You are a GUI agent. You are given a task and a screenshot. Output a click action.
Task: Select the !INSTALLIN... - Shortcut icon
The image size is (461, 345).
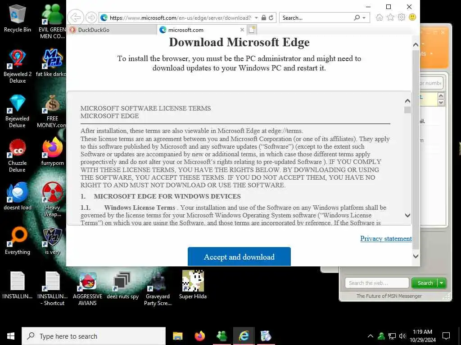coord(53,288)
